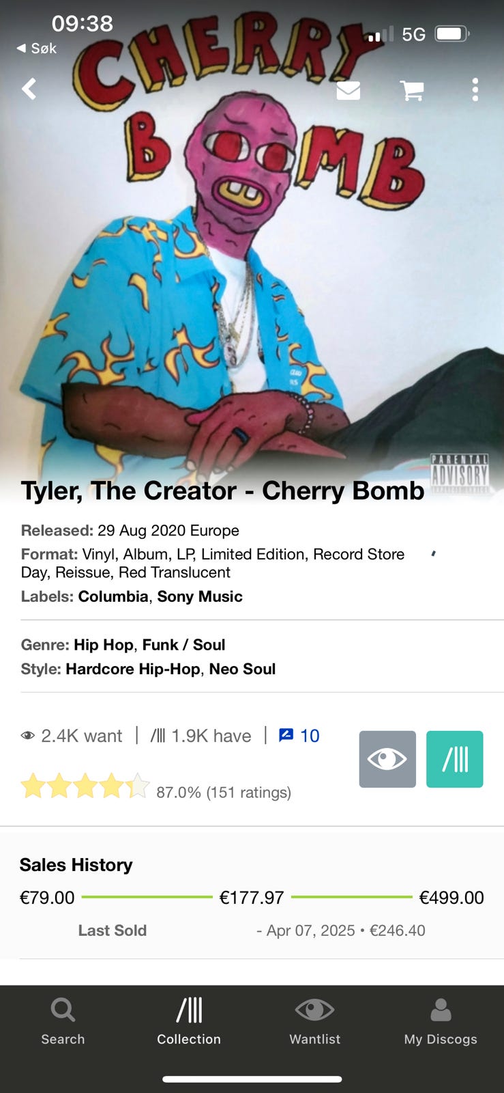504x1093 pixels.
Task: Open the 10 comments icon
Action: click(299, 736)
